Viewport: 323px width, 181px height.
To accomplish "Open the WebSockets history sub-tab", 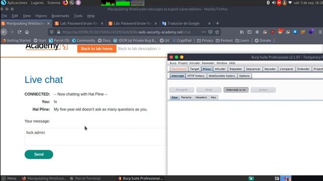I will (x=222, y=76).
